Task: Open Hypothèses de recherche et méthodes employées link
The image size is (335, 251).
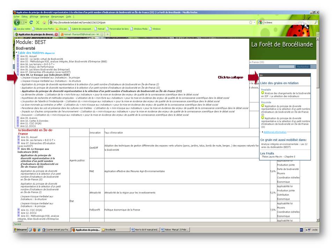Action: [x=125, y=98]
